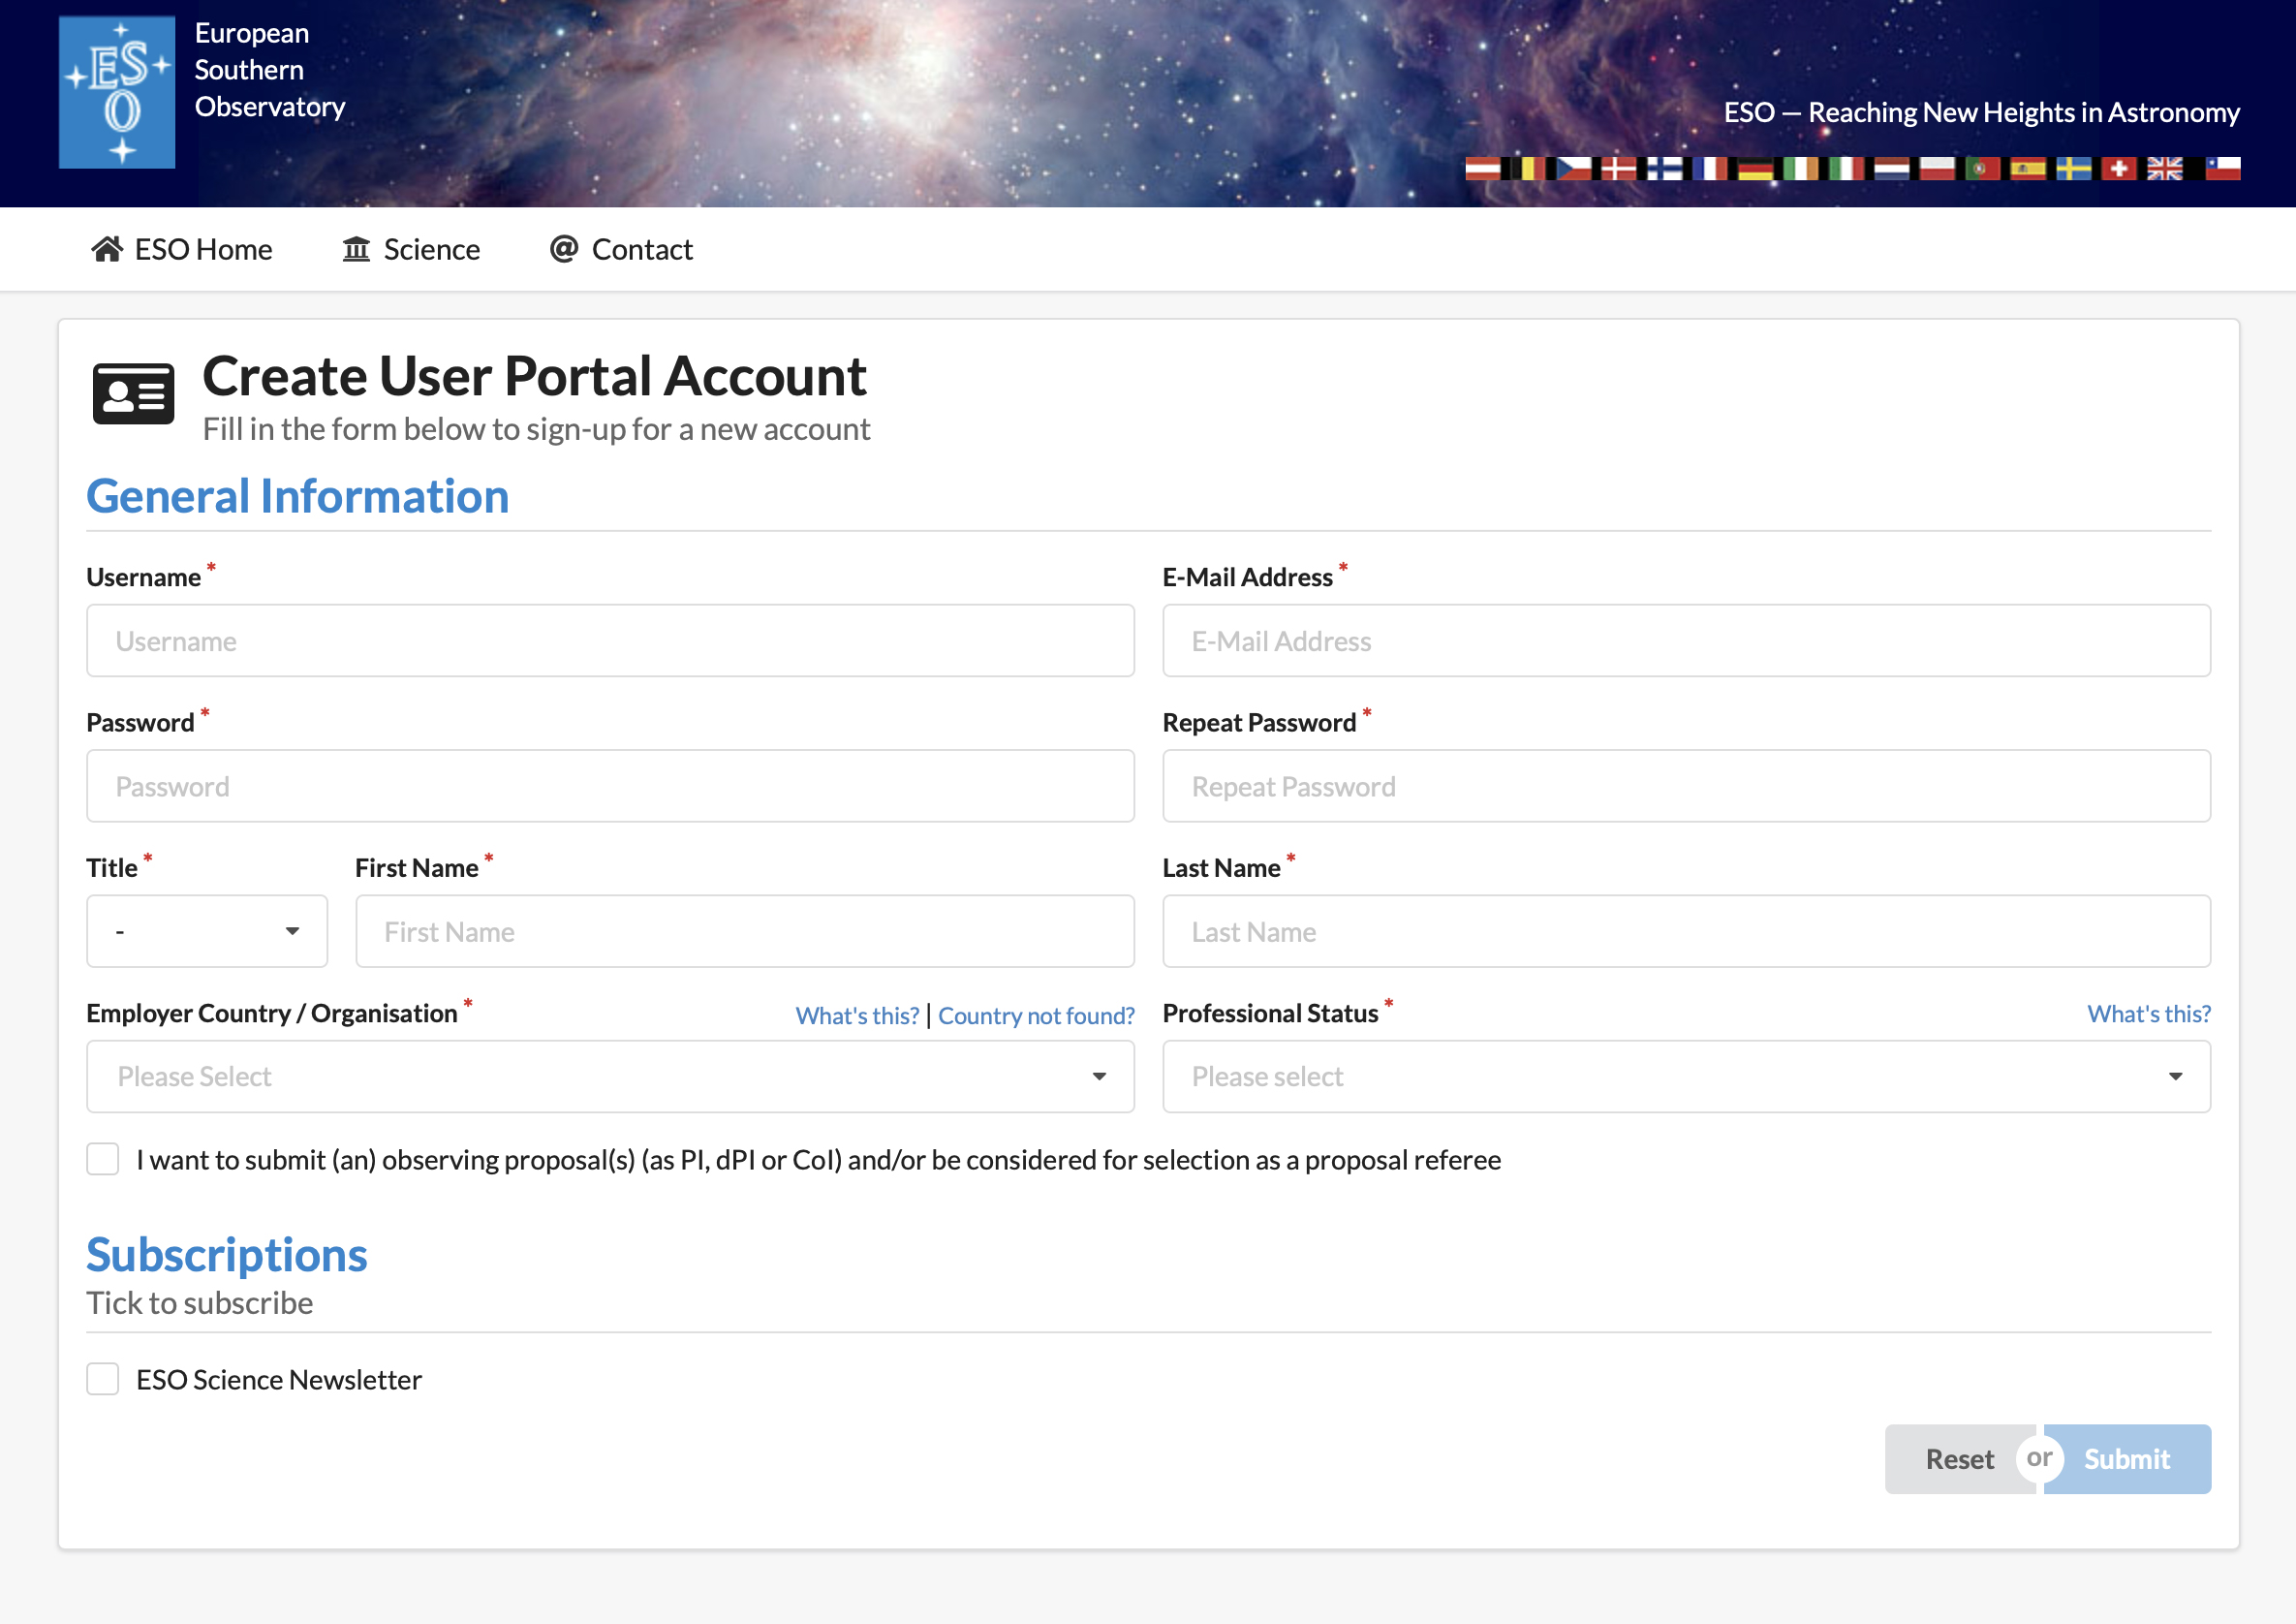The width and height of the screenshot is (2296, 1624).
Task: Focus the E-Mail Address input field
Action: (1686, 641)
